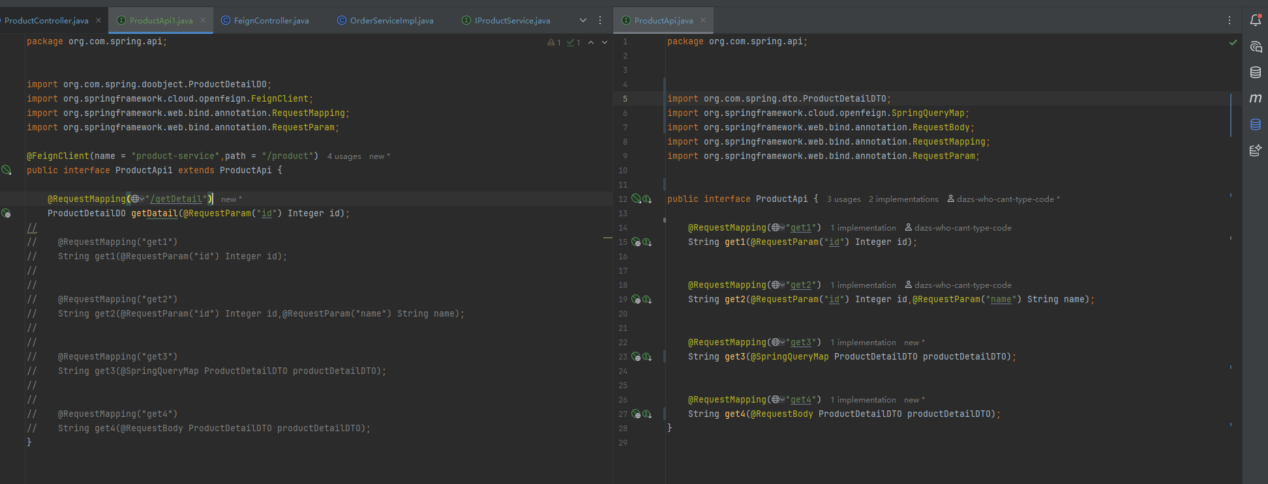This screenshot has height=484, width=1268.
Task: Open URL globe dropdown before "get2" mapping
Action: point(777,285)
